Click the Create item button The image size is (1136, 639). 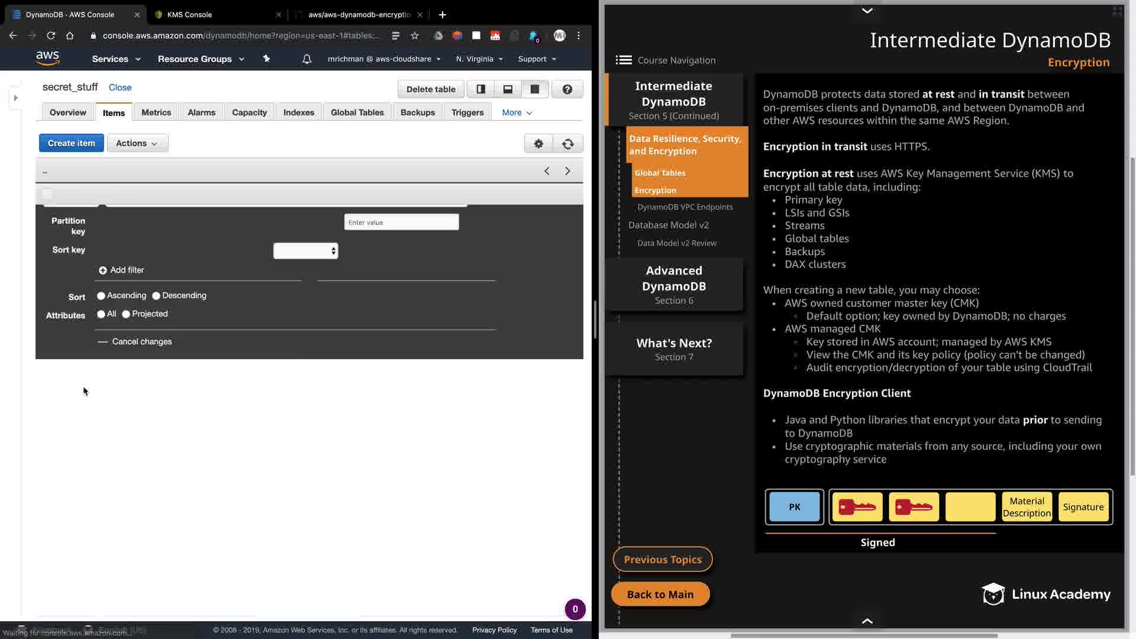[x=71, y=143]
